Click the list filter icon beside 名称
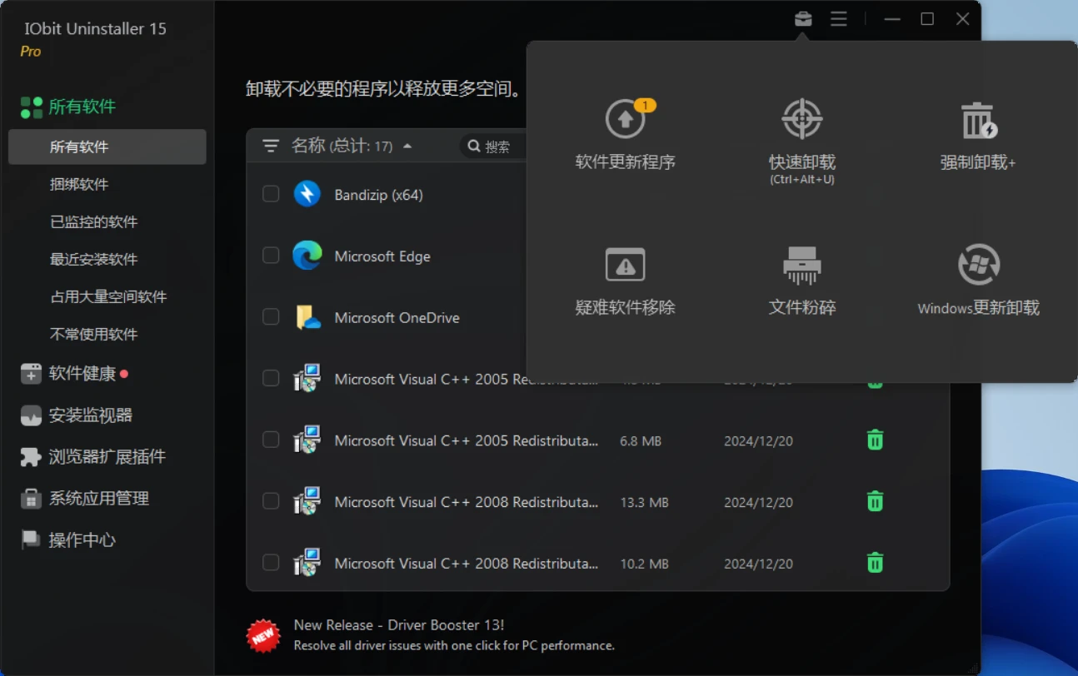 271,146
